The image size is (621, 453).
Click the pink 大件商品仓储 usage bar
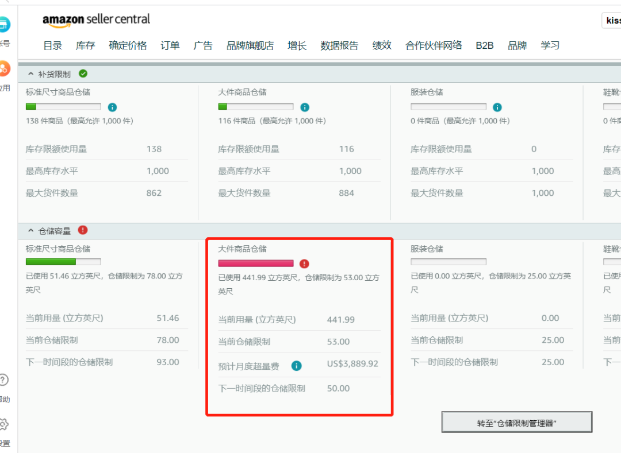255,263
